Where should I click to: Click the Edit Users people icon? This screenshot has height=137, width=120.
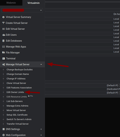[4, 35]
